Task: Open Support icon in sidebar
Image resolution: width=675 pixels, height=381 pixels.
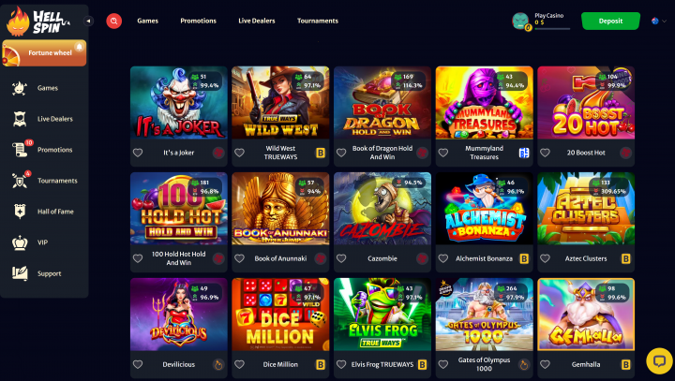Action: (x=20, y=273)
